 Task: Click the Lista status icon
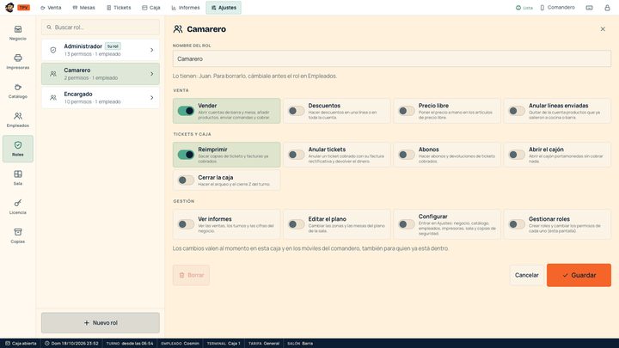point(518,8)
